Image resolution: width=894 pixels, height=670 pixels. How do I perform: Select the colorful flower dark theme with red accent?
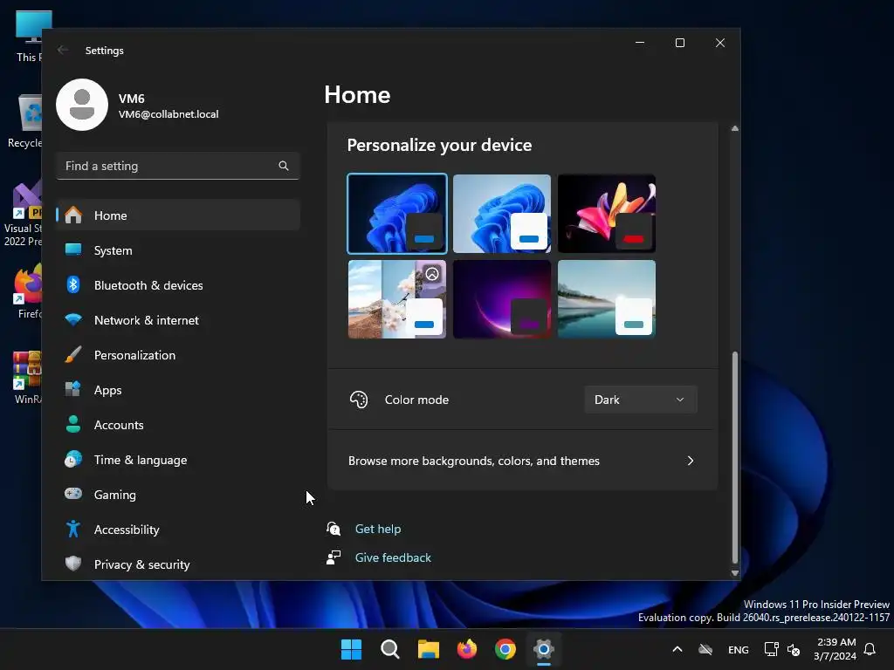point(607,213)
